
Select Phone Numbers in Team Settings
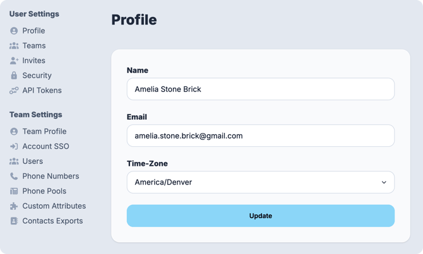pyautogui.click(x=51, y=176)
